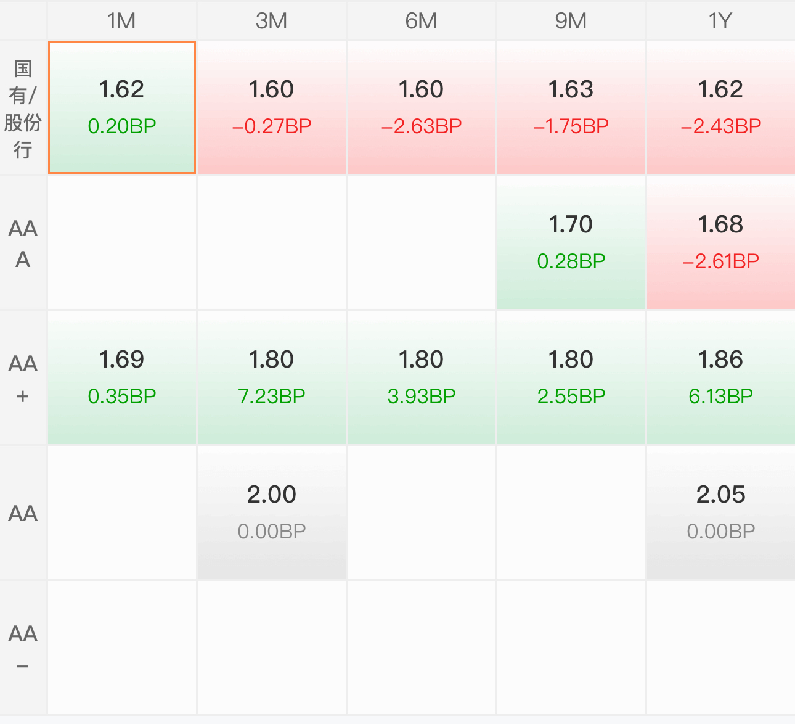Click the AA 3M cell showing 2.00
The width and height of the screenshot is (795, 724).
272,512
